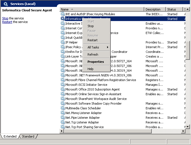Click Started status of Informatica Cloud row
Screen dimensions: 191x145
point(172,19)
